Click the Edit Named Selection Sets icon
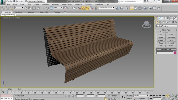The width and height of the screenshot is (178, 100). (x=97, y=8)
